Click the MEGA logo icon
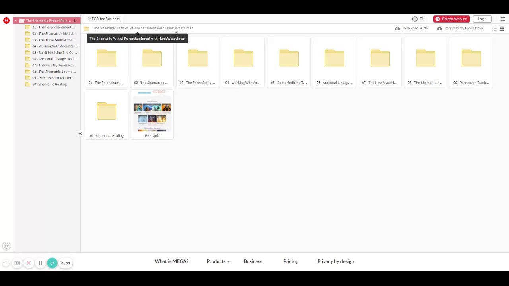Screen dimensions: 509x286 click(6, 21)
